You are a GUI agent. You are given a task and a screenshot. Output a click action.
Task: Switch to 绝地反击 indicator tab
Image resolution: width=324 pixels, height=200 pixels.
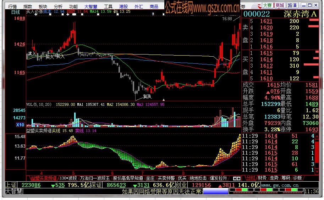(198, 178)
